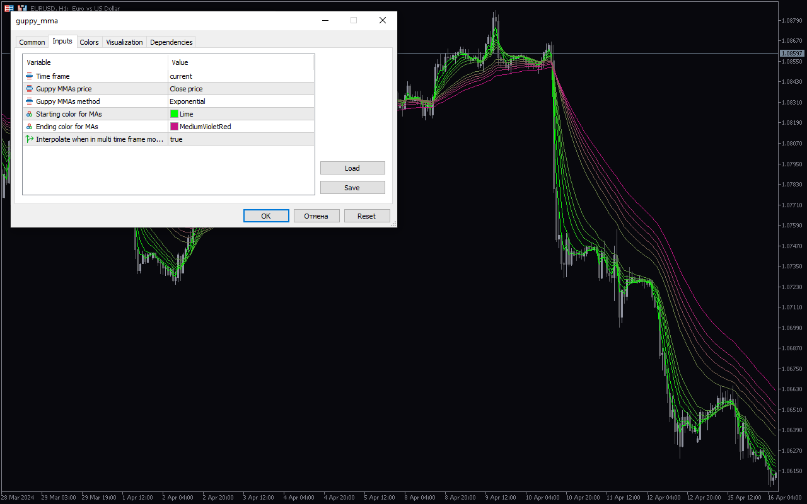
Task: Click the flag icon in chart title
Action: click(x=9, y=8)
